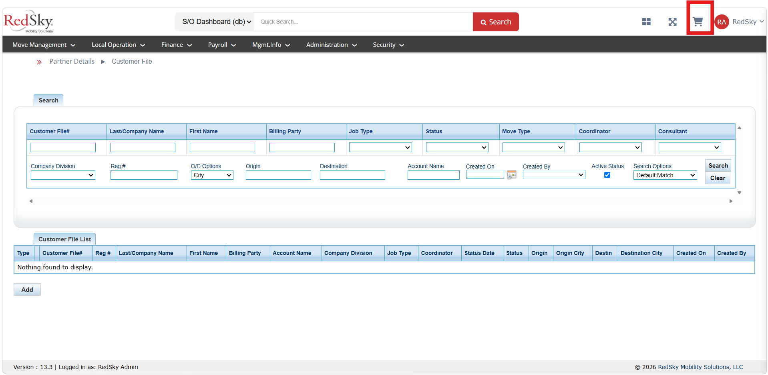Focus the Account Name input field
Viewport: 768px width, 375px height.
(x=433, y=175)
